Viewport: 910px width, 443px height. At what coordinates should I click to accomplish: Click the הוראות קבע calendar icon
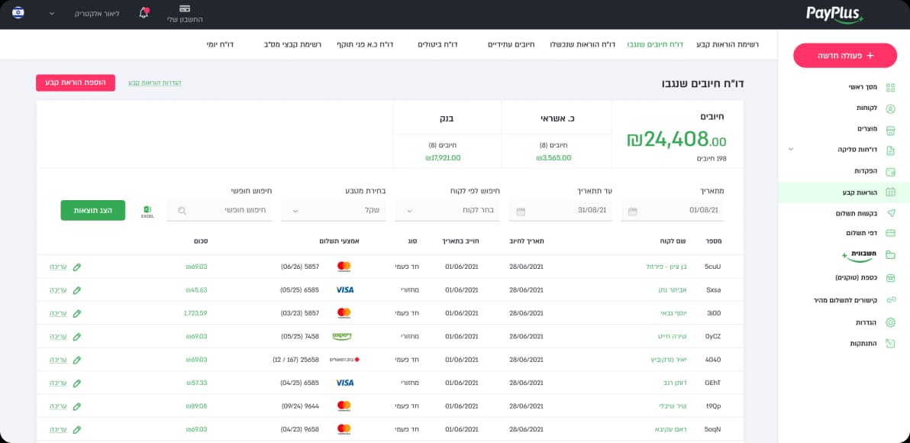890,192
